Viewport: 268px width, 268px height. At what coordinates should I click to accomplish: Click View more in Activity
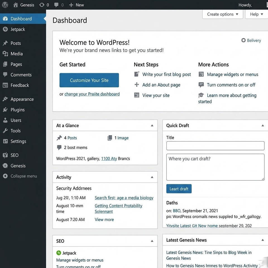tap(104, 219)
